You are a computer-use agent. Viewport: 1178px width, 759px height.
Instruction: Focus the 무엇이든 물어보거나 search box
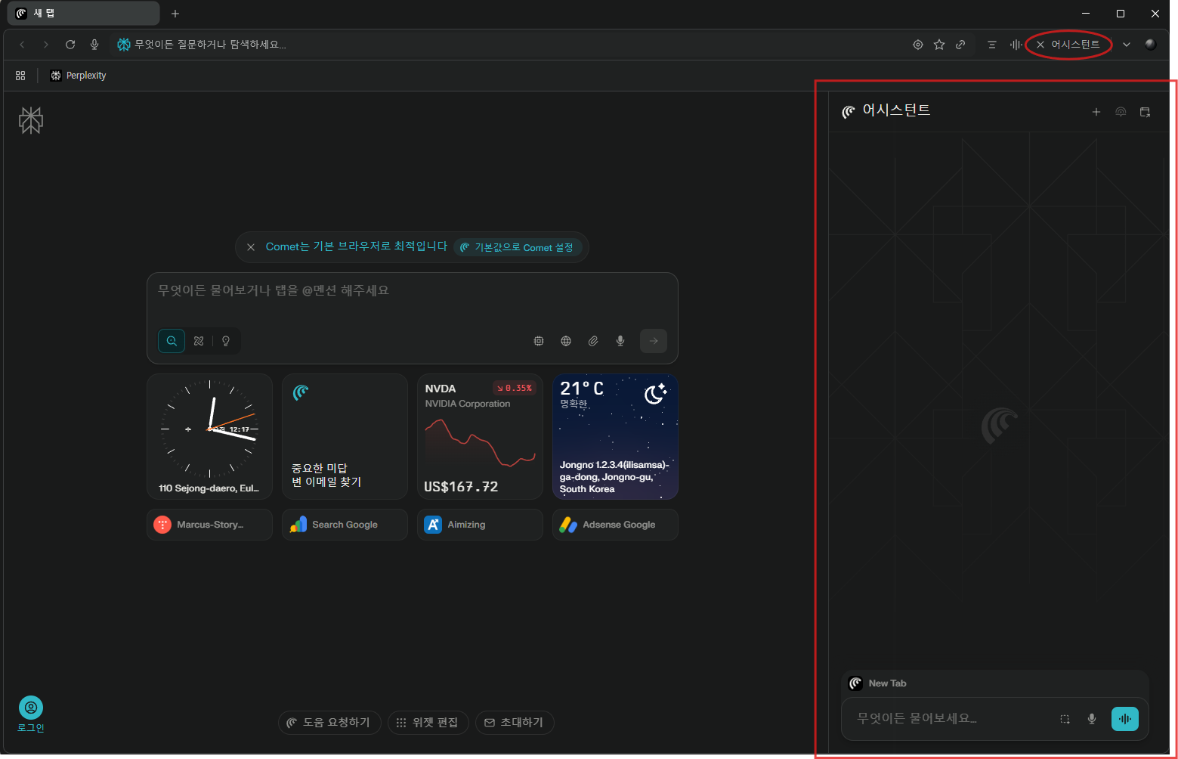pos(412,291)
